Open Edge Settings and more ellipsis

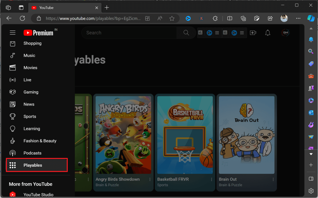coord(298,18)
